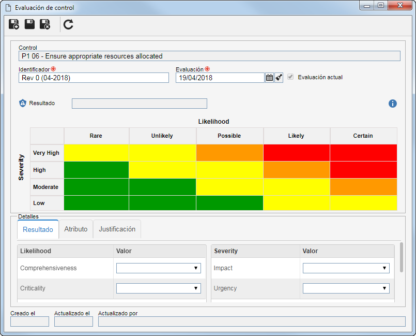Select yellow cell Very High / Rare

[x=96, y=153]
